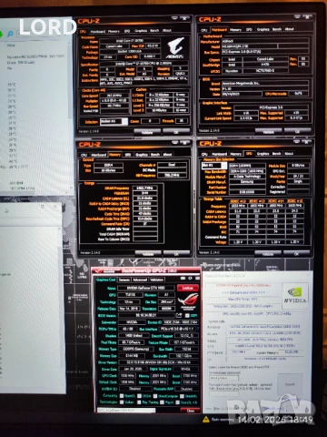Click OK in CPU-Z Mainboard window
327x437 pixels.
tap(298, 131)
